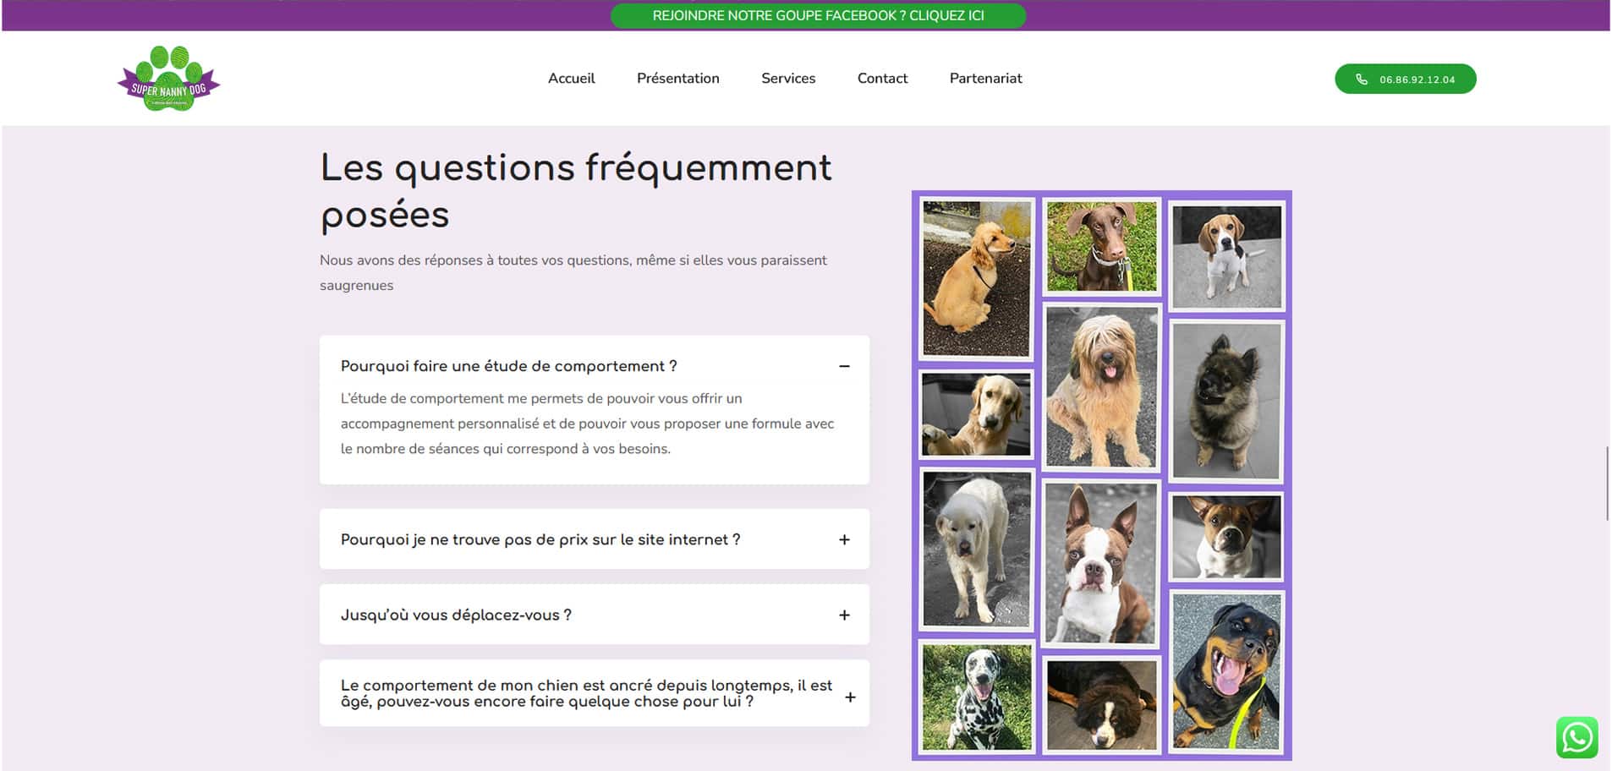
Task: Click the Facebook group banner button
Action: click(818, 16)
